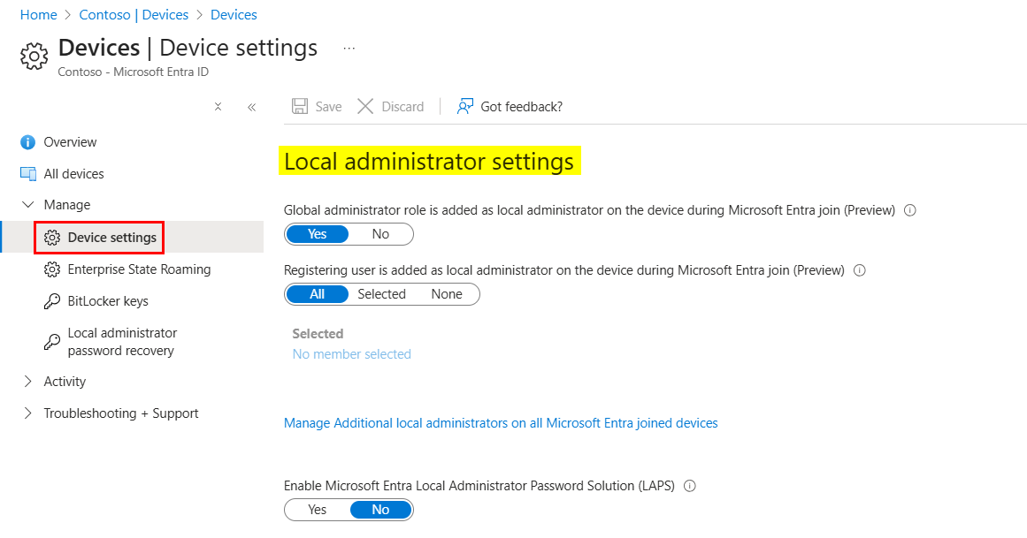Image resolution: width=1027 pixels, height=538 pixels.
Task: Click info icon beside Global administrator setting
Action: click(910, 211)
